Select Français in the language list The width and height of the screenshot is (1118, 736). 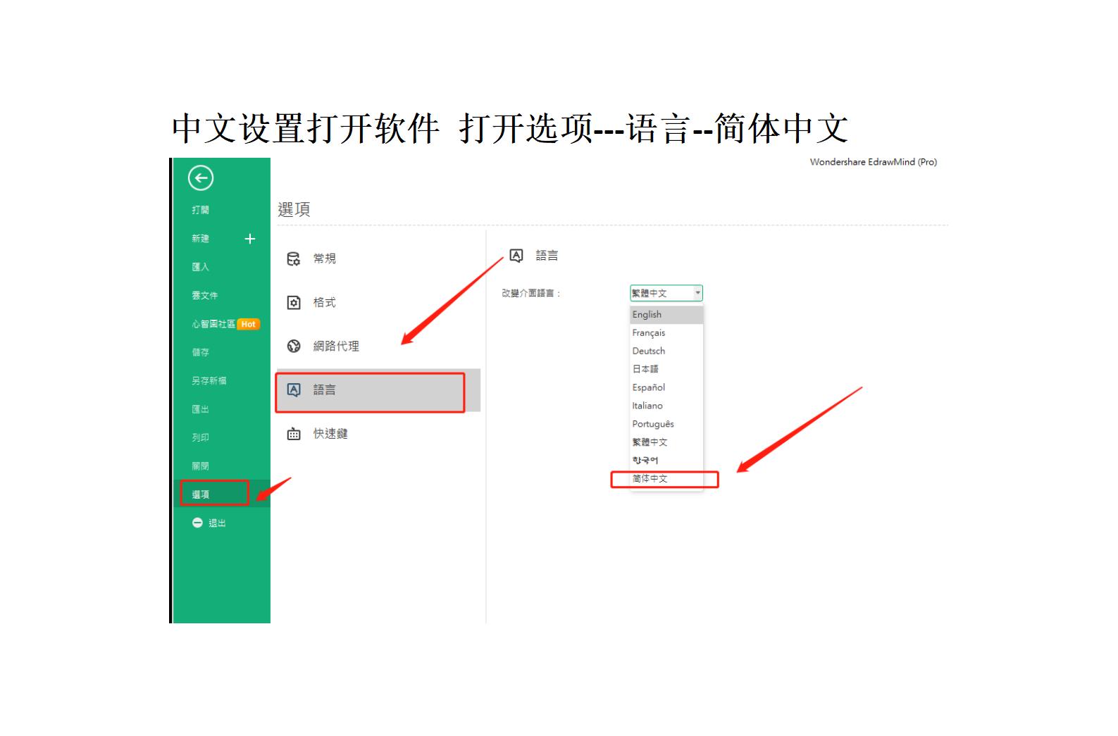pos(666,332)
